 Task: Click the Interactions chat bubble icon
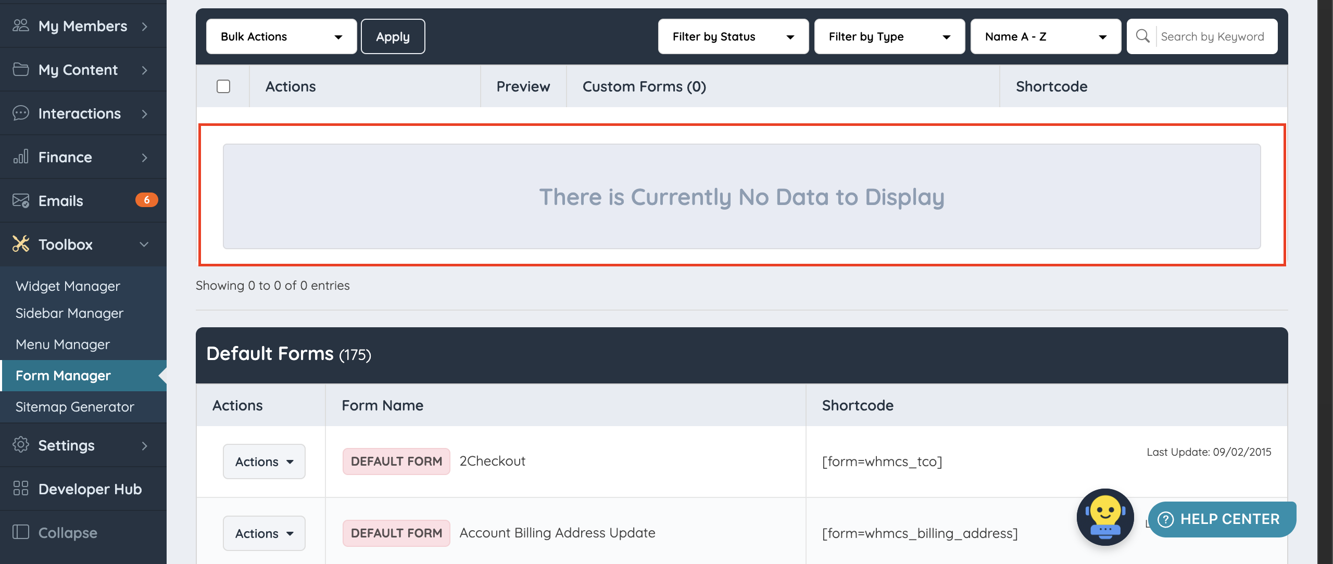[x=21, y=113]
